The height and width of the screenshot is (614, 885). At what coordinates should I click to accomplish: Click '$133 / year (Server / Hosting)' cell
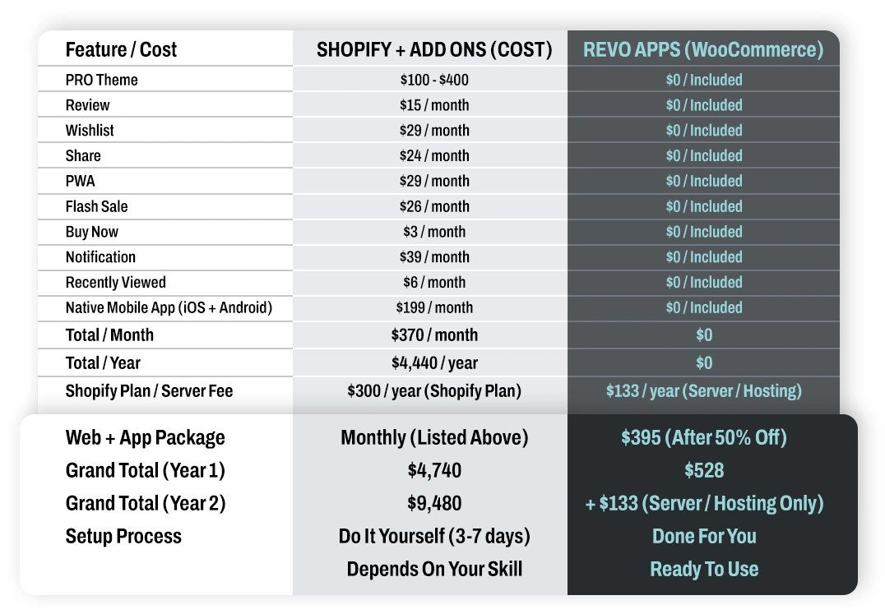704,391
